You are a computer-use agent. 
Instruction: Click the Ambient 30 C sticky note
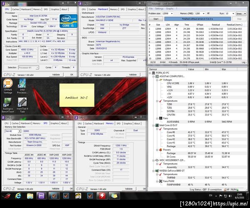coord(77,95)
